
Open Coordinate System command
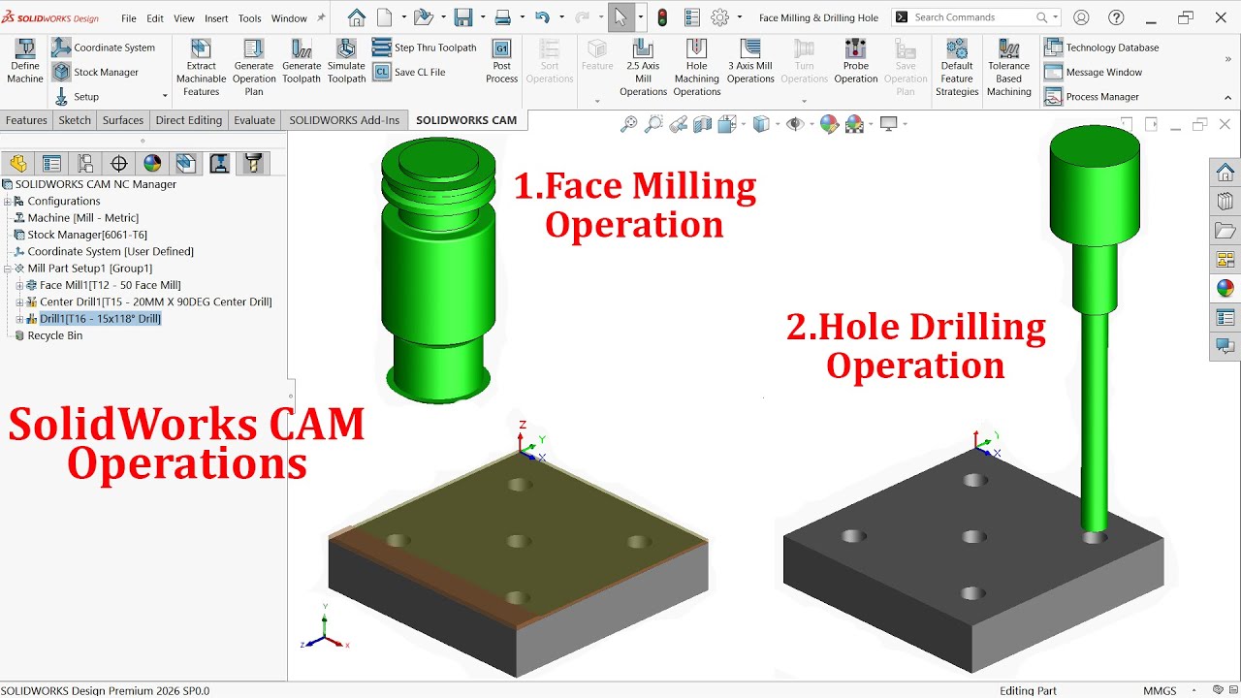click(x=104, y=48)
